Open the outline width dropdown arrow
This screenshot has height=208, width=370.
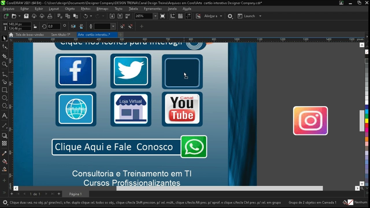pos(113,26)
